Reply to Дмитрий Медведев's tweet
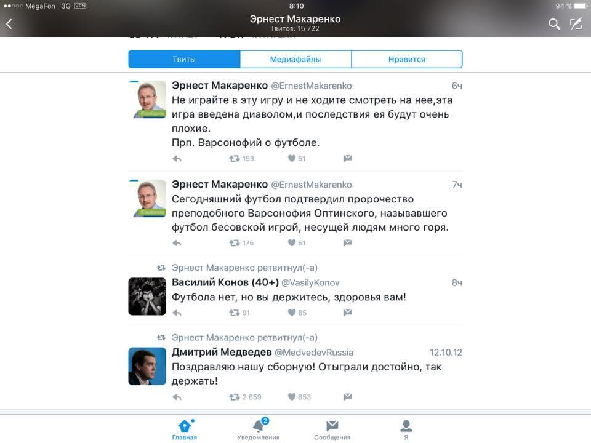 pyautogui.click(x=177, y=397)
